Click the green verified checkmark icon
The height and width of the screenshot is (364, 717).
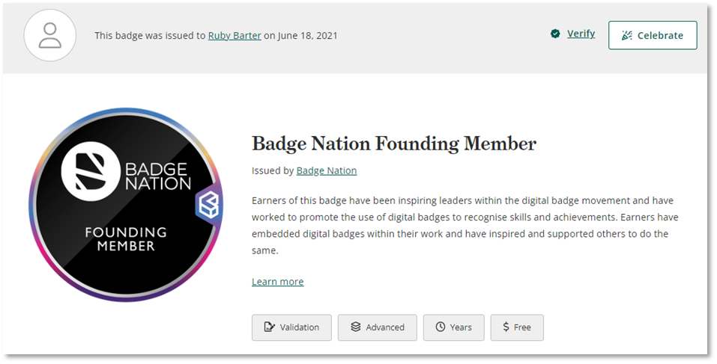pos(555,34)
